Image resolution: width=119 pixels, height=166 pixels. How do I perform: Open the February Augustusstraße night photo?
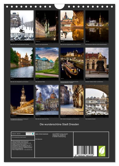click(x=47, y=25)
